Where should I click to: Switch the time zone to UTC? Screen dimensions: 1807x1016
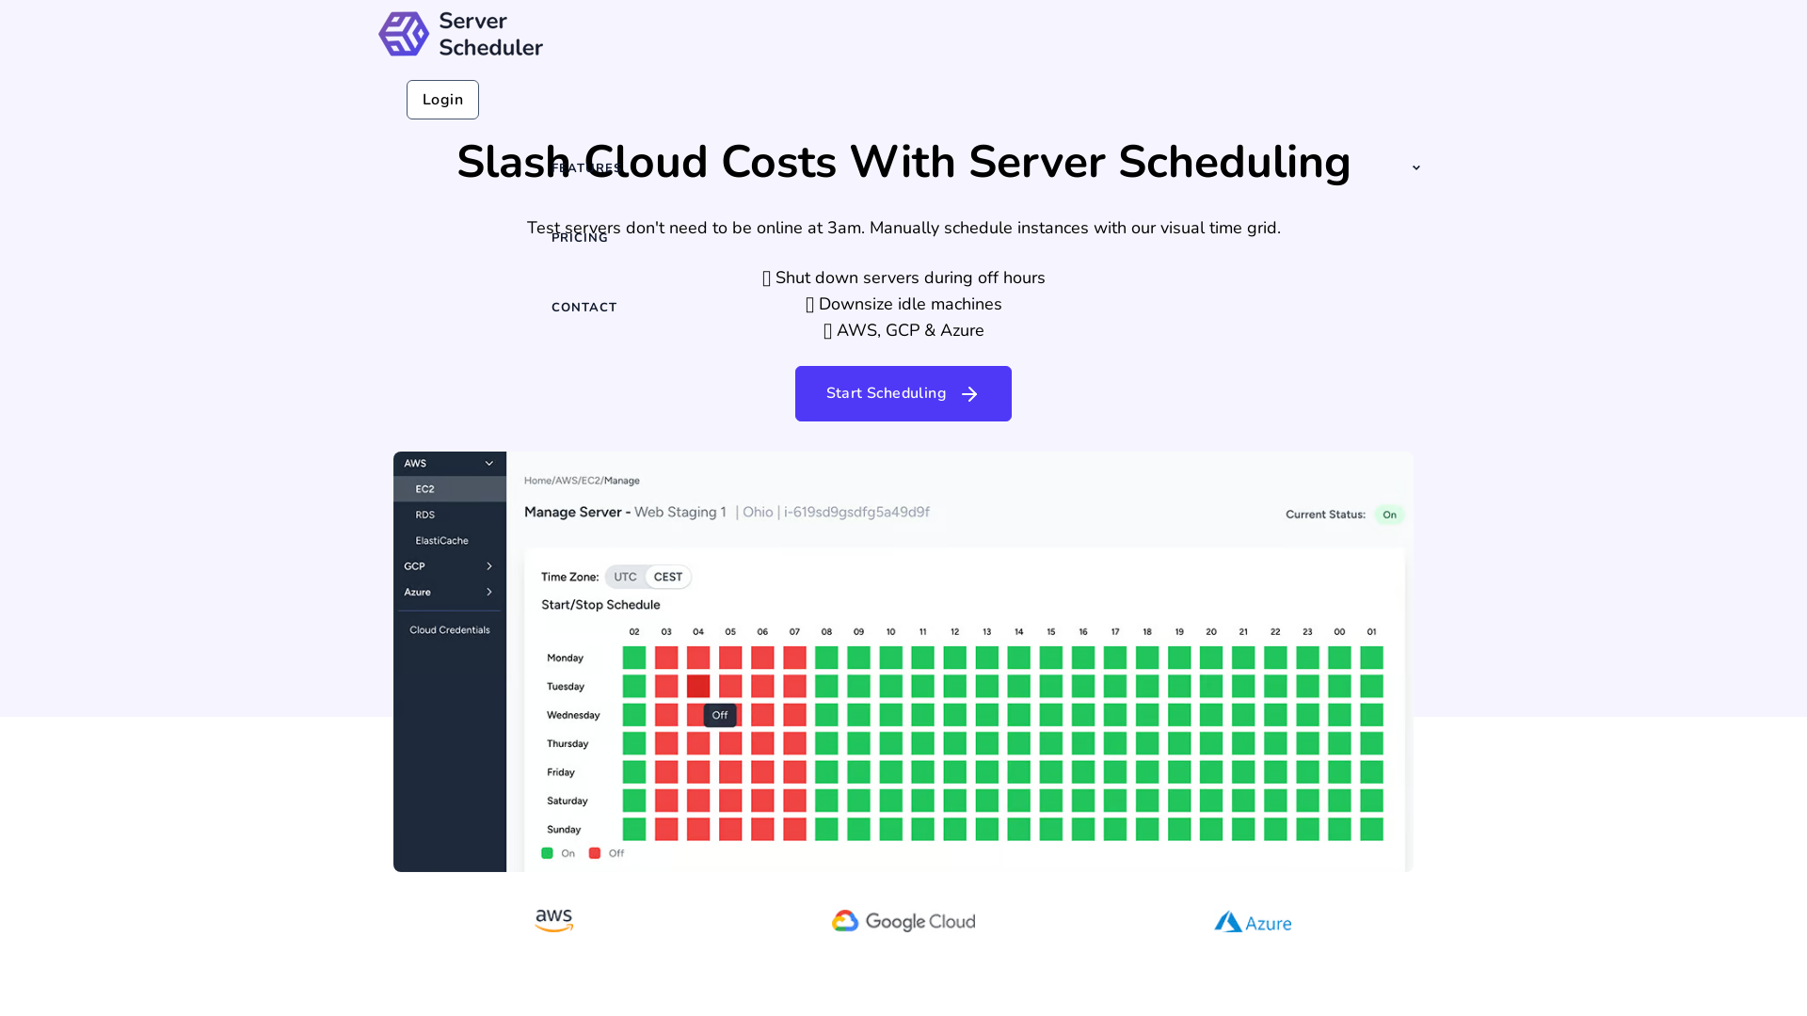click(625, 577)
